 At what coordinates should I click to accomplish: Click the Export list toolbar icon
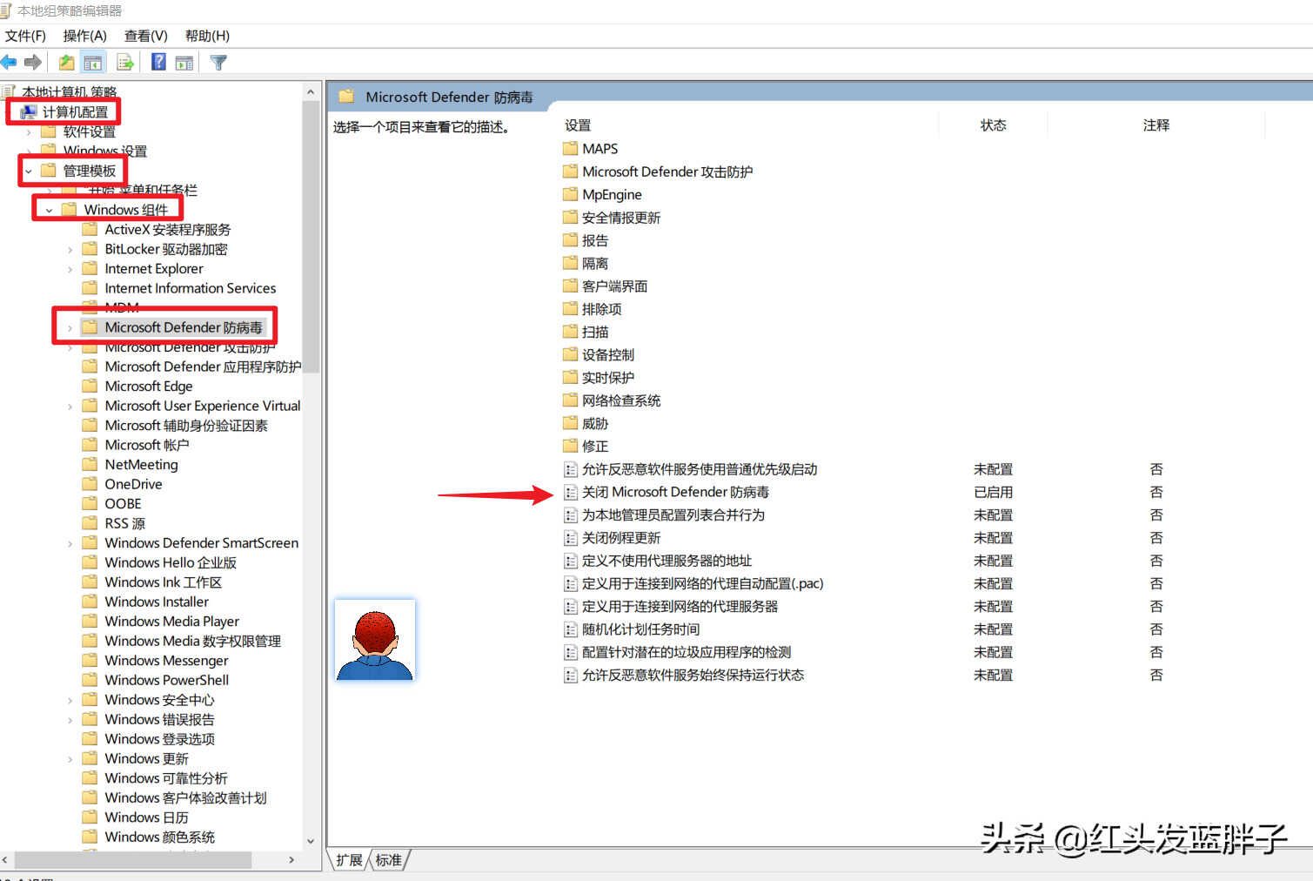coord(124,62)
